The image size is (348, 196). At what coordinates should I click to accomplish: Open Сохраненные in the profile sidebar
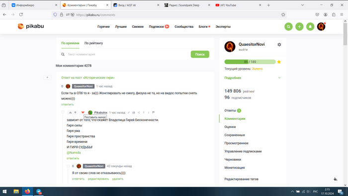[x=235, y=135]
